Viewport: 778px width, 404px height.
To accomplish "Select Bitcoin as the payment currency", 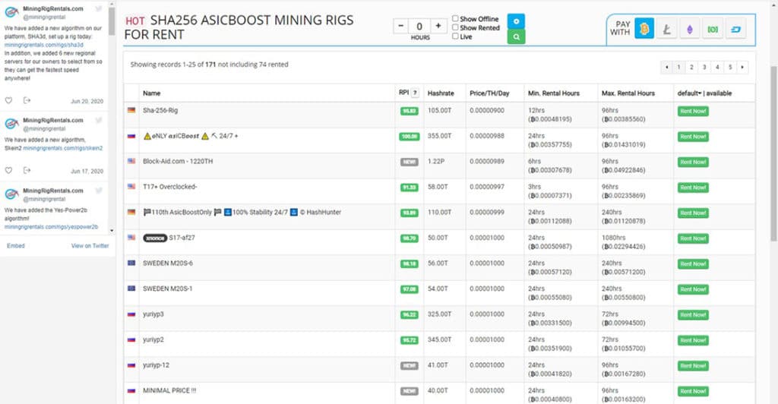I will (644, 30).
